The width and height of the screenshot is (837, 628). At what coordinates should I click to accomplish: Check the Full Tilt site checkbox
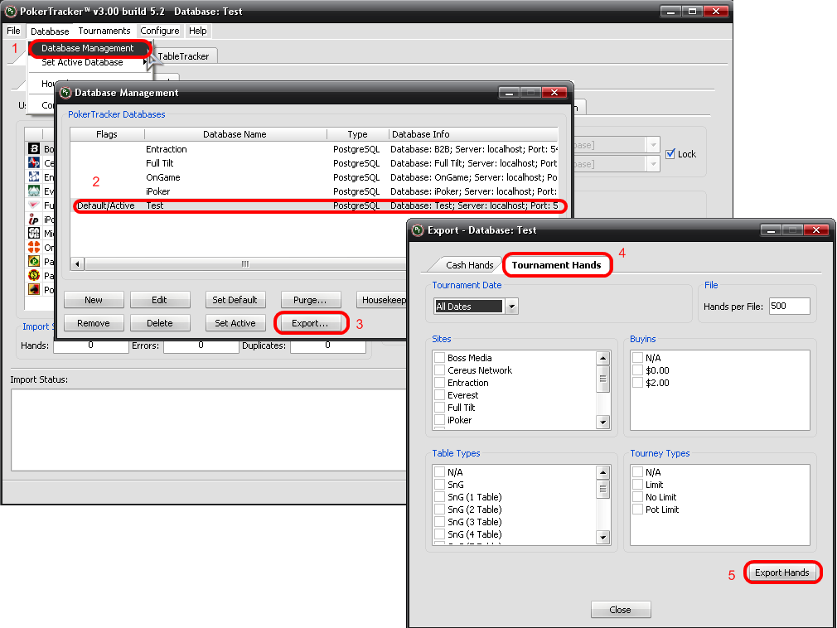pyautogui.click(x=440, y=407)
